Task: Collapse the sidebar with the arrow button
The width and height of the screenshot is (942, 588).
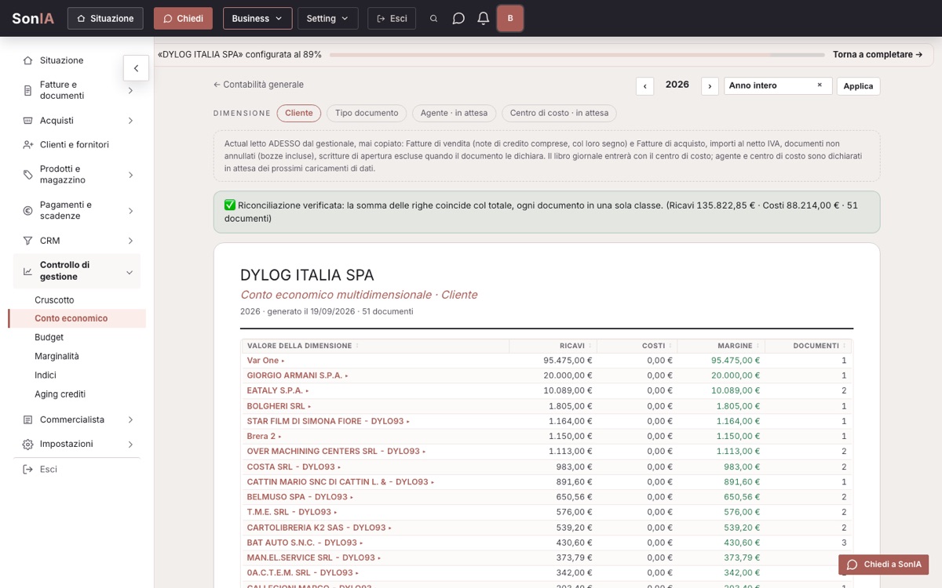Action: tap(136, 68)
